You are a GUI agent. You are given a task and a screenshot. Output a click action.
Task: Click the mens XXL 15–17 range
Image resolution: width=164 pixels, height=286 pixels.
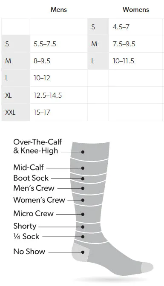(42, 112)
